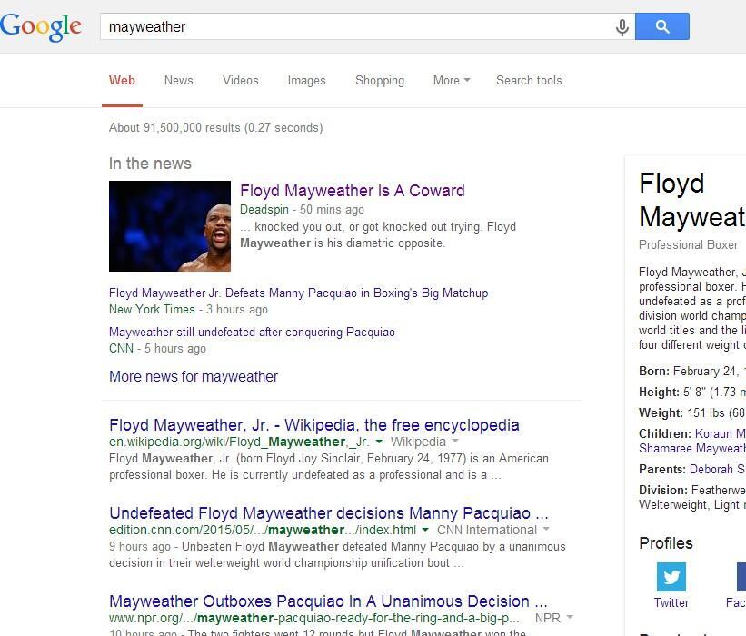Switch to the Images tab
The height and width of the screenshot is (636, 746).
point(306,80)
